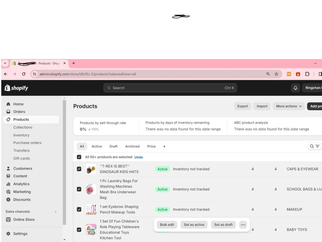Add a new view with plus icon
This screenshot has height=242, width=322.
point(164,146)
